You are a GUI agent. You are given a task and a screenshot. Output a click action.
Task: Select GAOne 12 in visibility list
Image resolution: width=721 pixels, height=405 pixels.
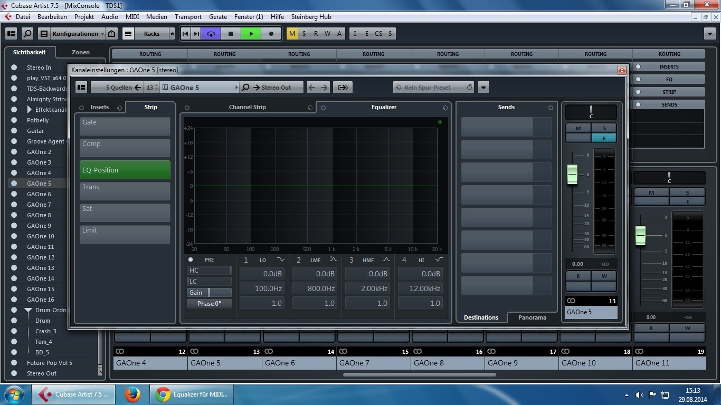41,257
